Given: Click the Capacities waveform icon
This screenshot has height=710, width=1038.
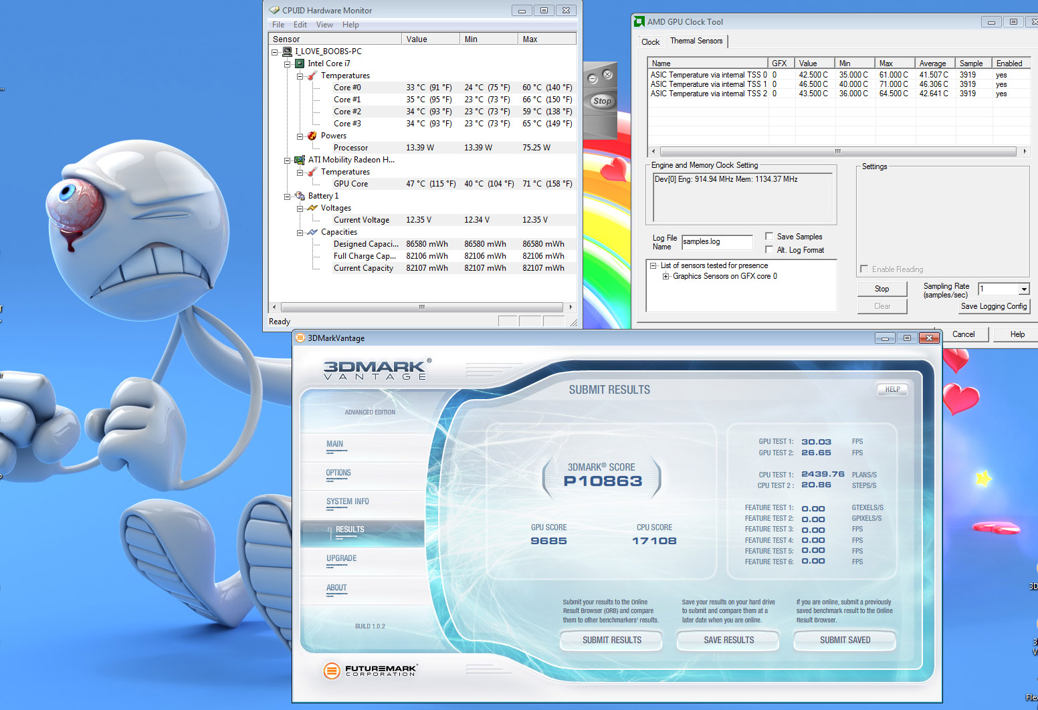Looking at the screenshot, I should pyautogui.click(x=312, y=232).
